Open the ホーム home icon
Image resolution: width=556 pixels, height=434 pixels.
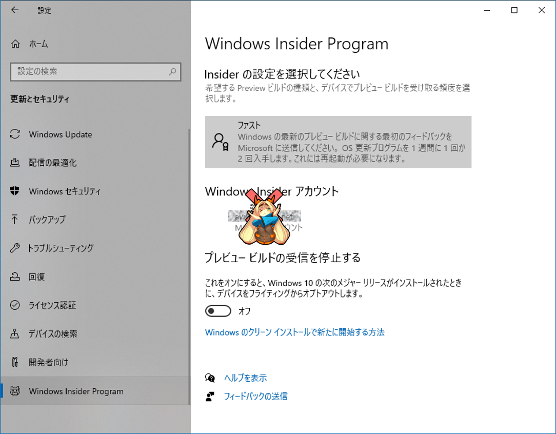click(x=15, y=44)
